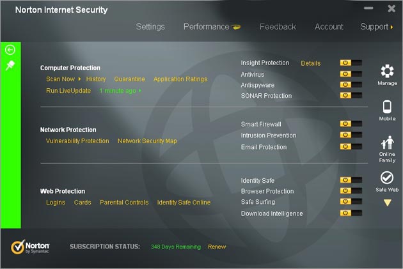Click the Norton by Symantec logo
Screen dimensions: 403x269
pyautogui.click(x=30, y=247)
